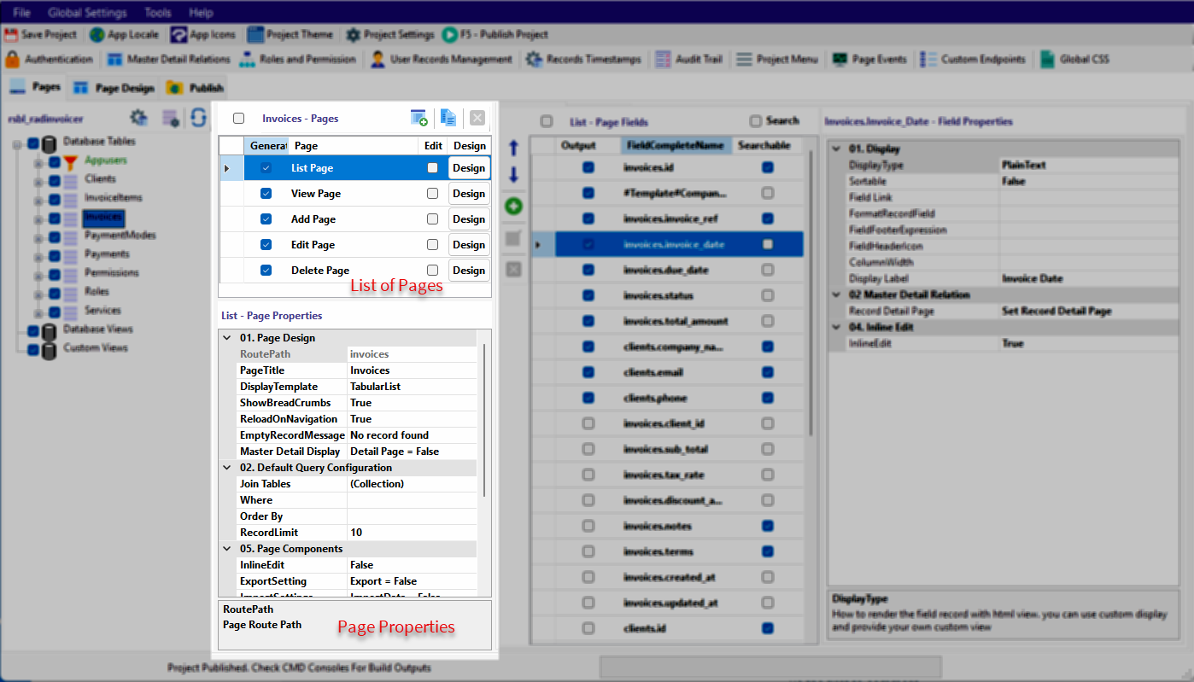Screen dimensions: 1194x682
Task: Collapse the Database Tables tree node
Action: coord(17,143)
